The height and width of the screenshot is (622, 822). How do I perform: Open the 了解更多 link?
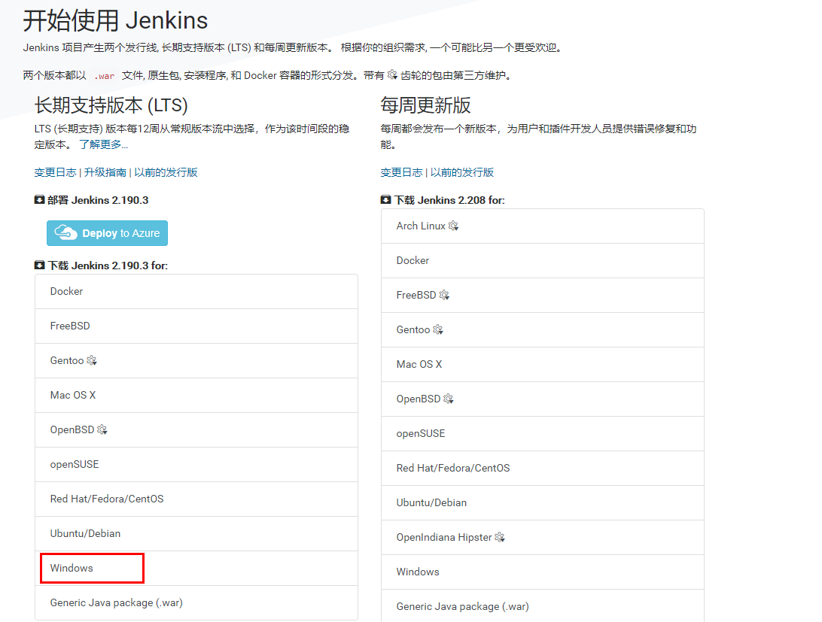click(103, 144)
